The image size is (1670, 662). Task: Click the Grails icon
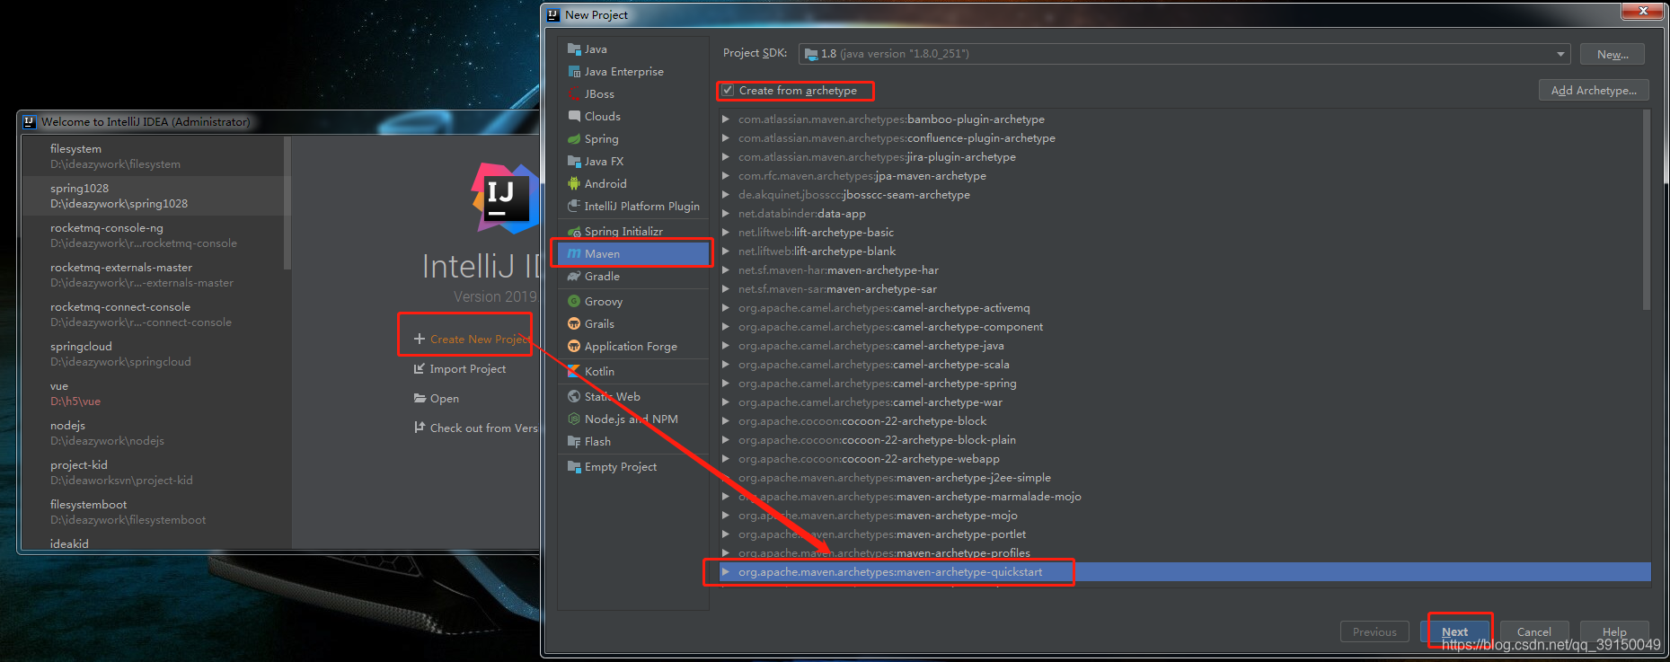click(574, 324)
